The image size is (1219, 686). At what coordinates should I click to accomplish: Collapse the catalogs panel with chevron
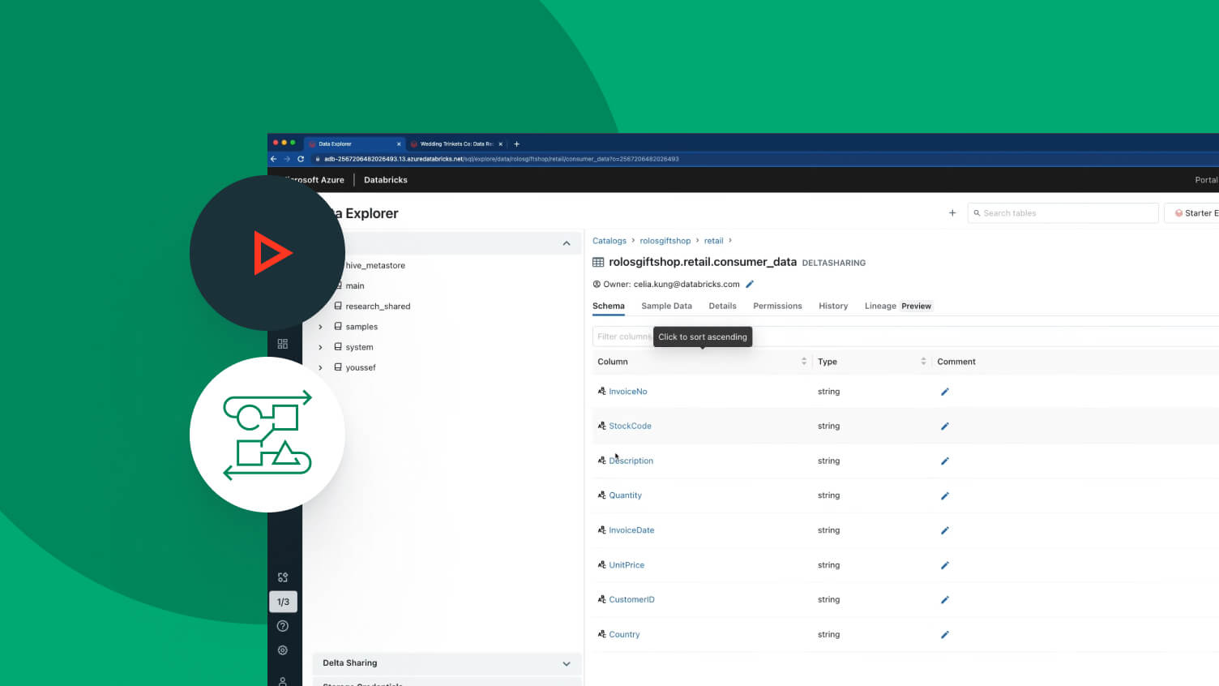coord(566,243)
